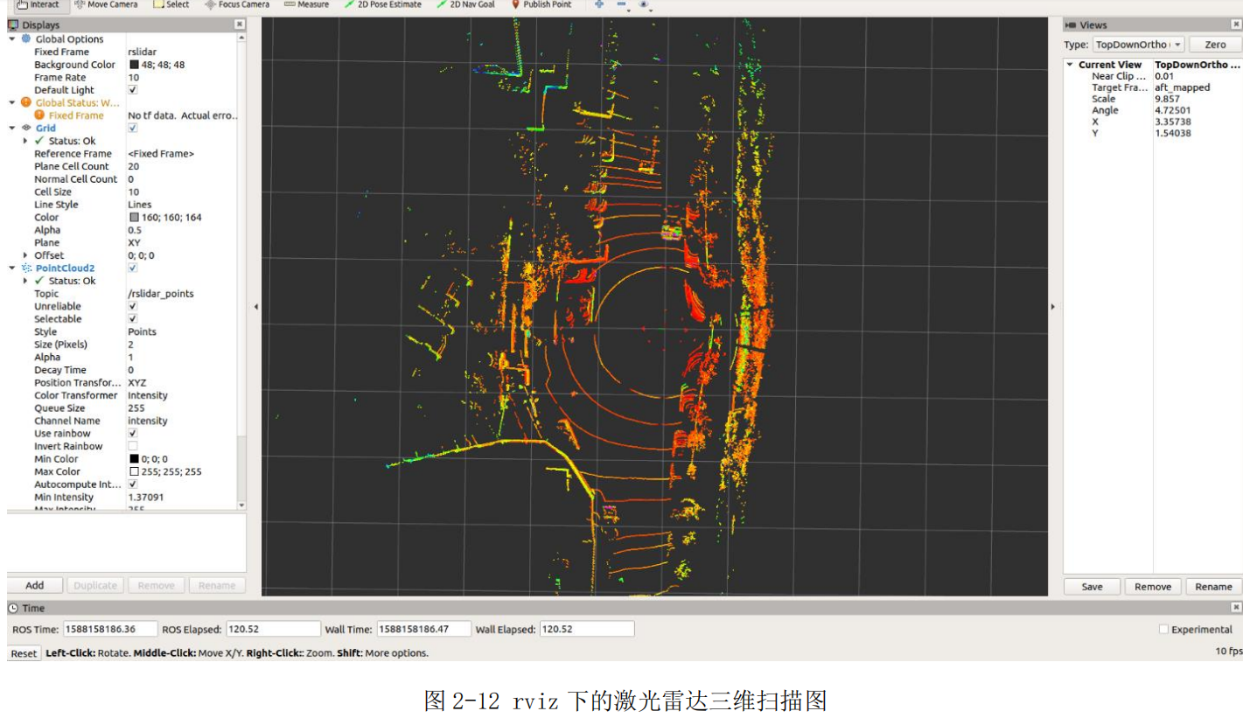This screenshot has height=718, width=1243.
Task: Activate the Select tool in toolbar
Action: (x=171, y=4)
